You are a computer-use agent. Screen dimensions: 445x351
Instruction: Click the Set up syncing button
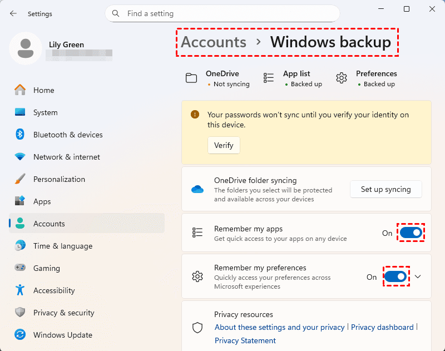(x=385, y=189)
